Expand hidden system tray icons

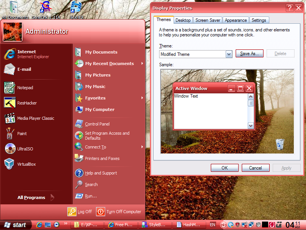223,225
